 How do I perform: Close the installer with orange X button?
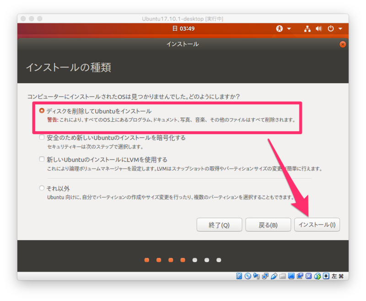tap(342, 44)
